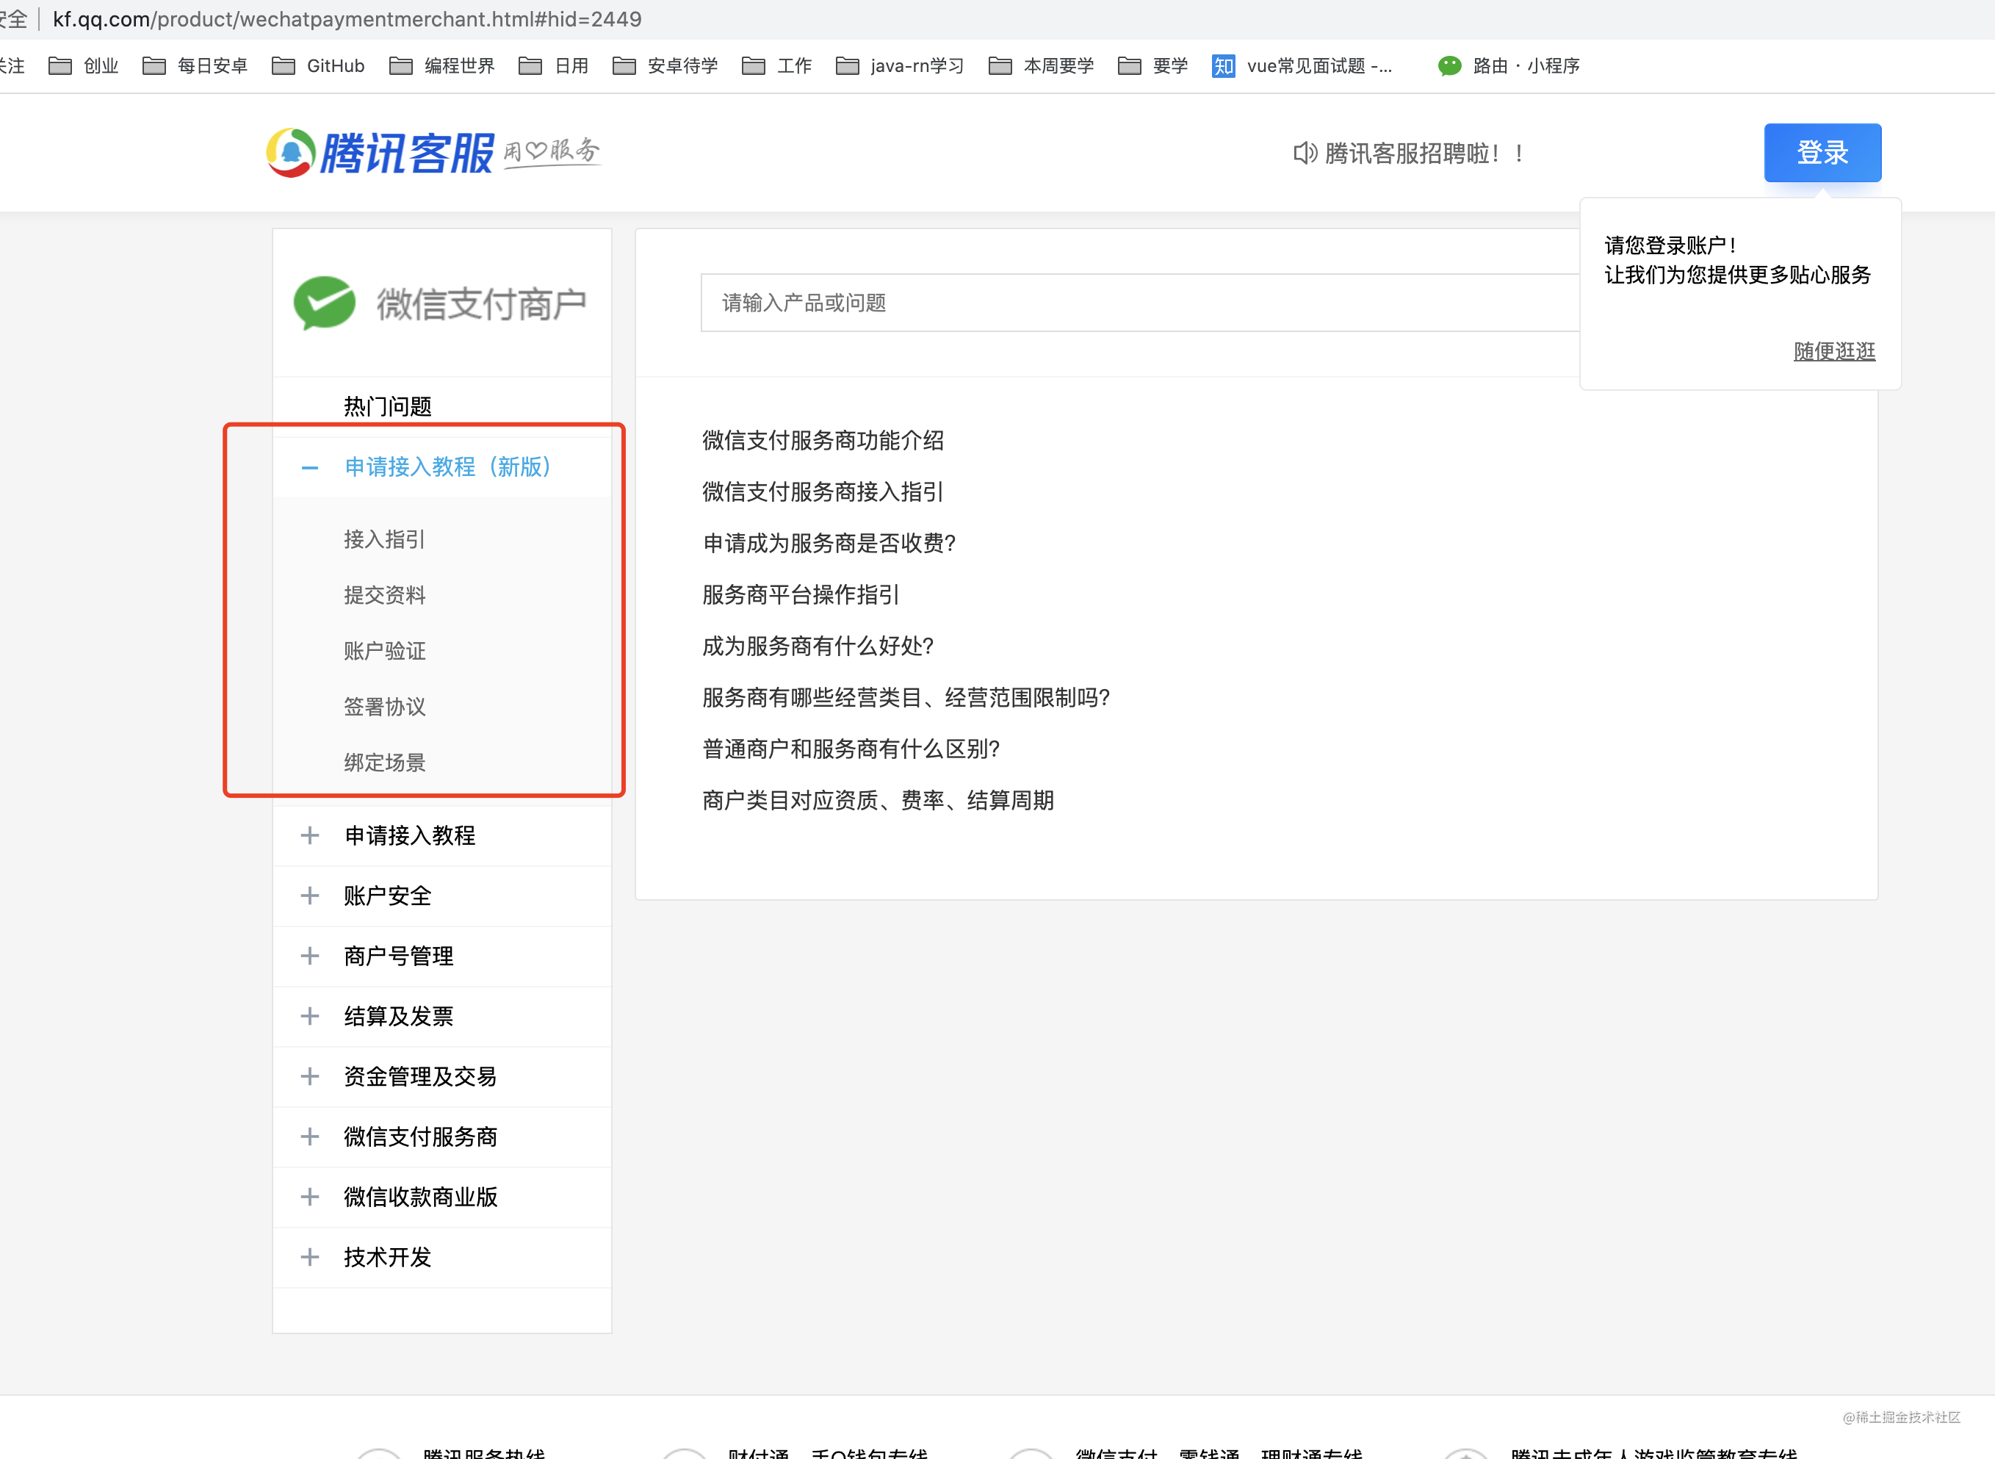Open 成为服务商有什么好处 article
This screenshot has width=1995, height=1459.
(818, 646)
